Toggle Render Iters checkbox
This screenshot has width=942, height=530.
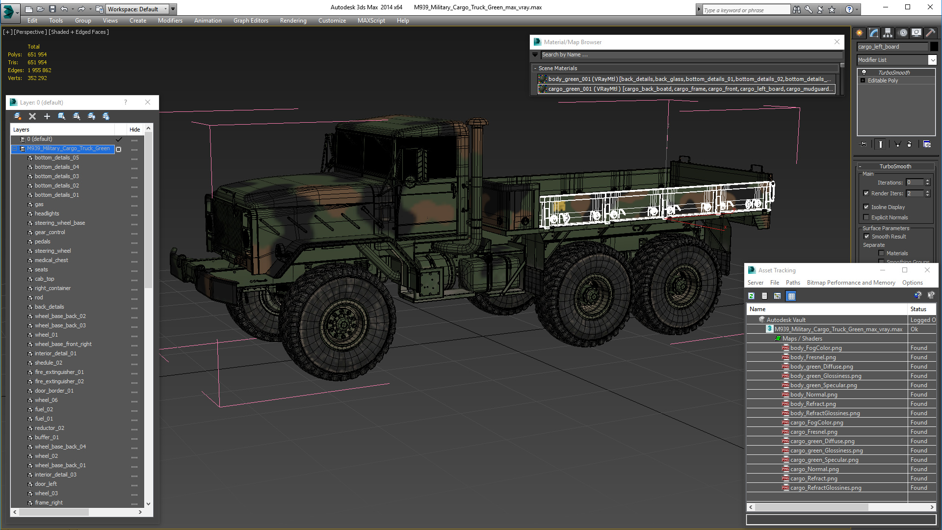point(866,193)
